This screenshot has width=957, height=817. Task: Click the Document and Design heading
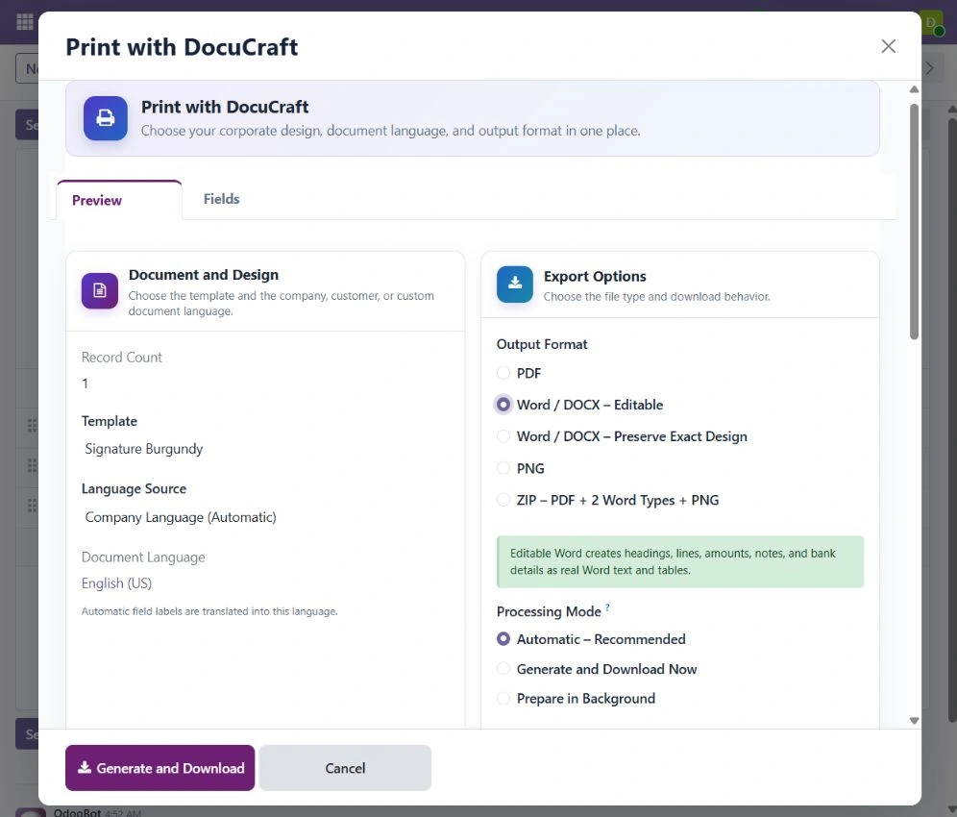pyautogui.click(x=204, y=275)
